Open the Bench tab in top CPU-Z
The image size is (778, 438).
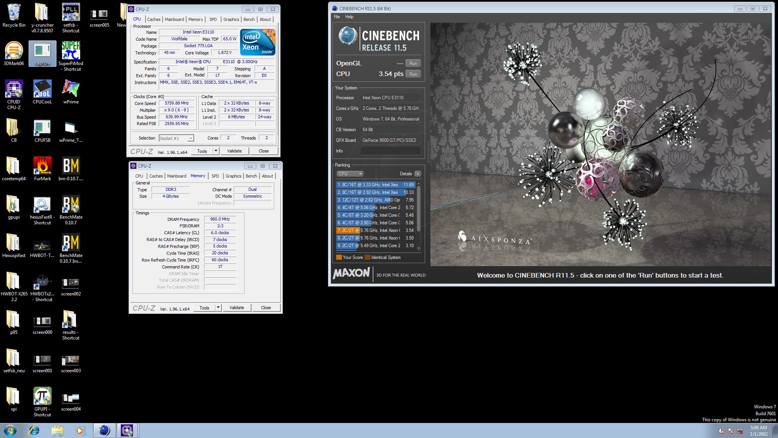pyautogui.click(x=249, y=19)
